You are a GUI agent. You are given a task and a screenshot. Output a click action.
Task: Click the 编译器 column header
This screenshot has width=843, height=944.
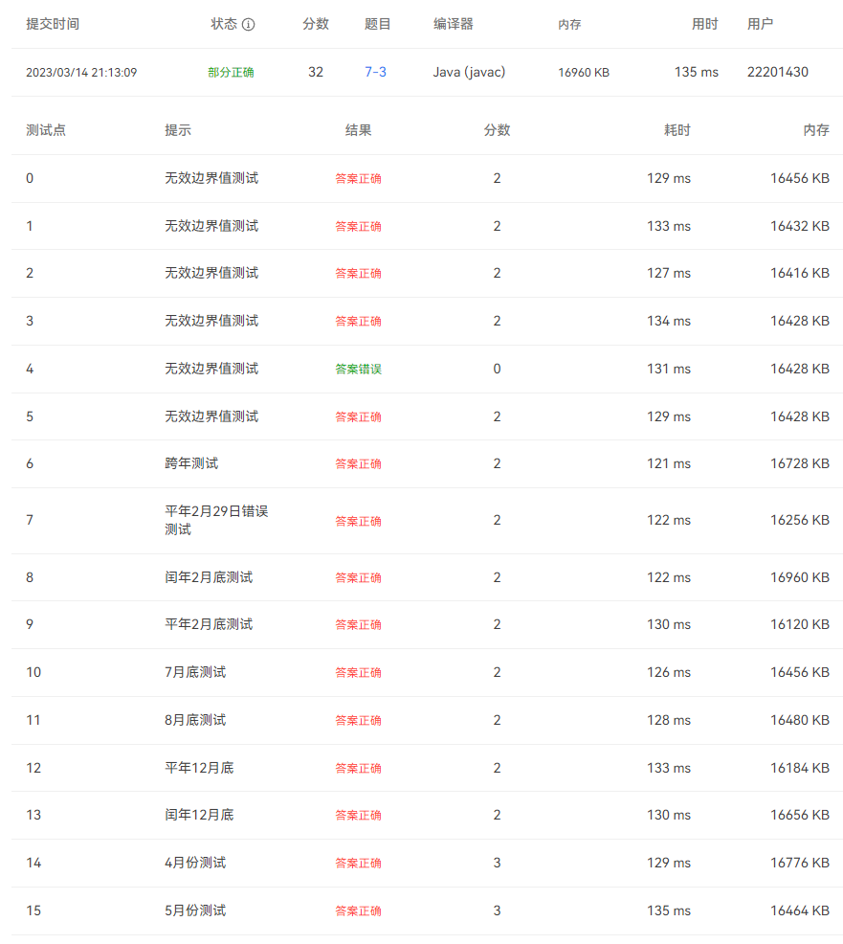[x=454, y=24]
